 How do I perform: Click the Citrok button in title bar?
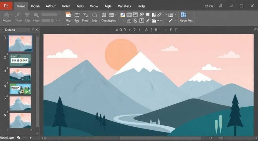(209, 6)
